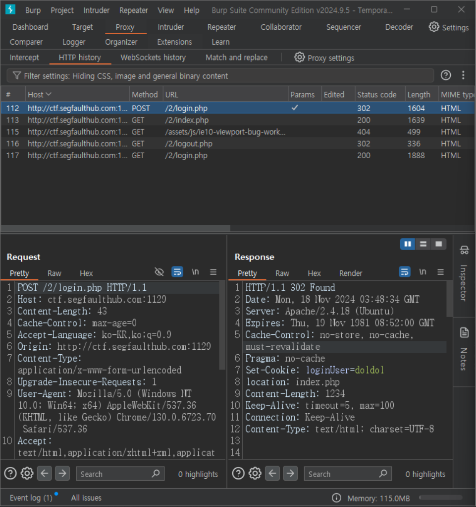Open the Help menu
The image size is (476, 507).
[x=192, y=10]
